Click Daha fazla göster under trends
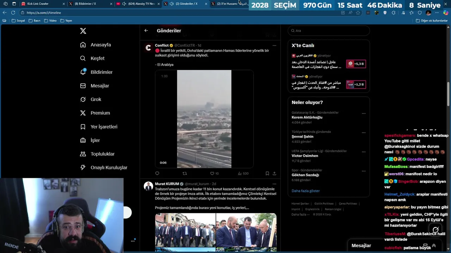Screen dimensions: 451x253 click(305, 191)
